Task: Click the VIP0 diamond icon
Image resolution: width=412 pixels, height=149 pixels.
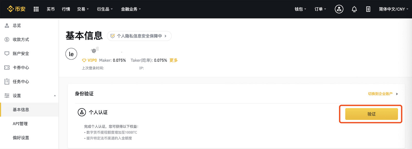Action: [84, 60]
